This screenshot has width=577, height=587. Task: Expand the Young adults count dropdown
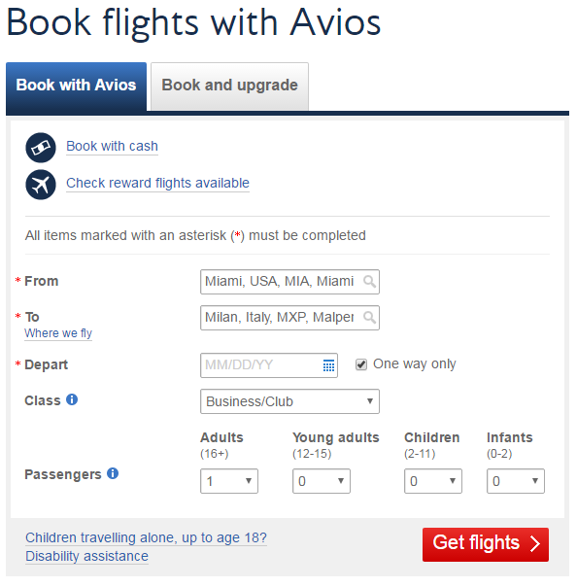[x=322, y=481]
